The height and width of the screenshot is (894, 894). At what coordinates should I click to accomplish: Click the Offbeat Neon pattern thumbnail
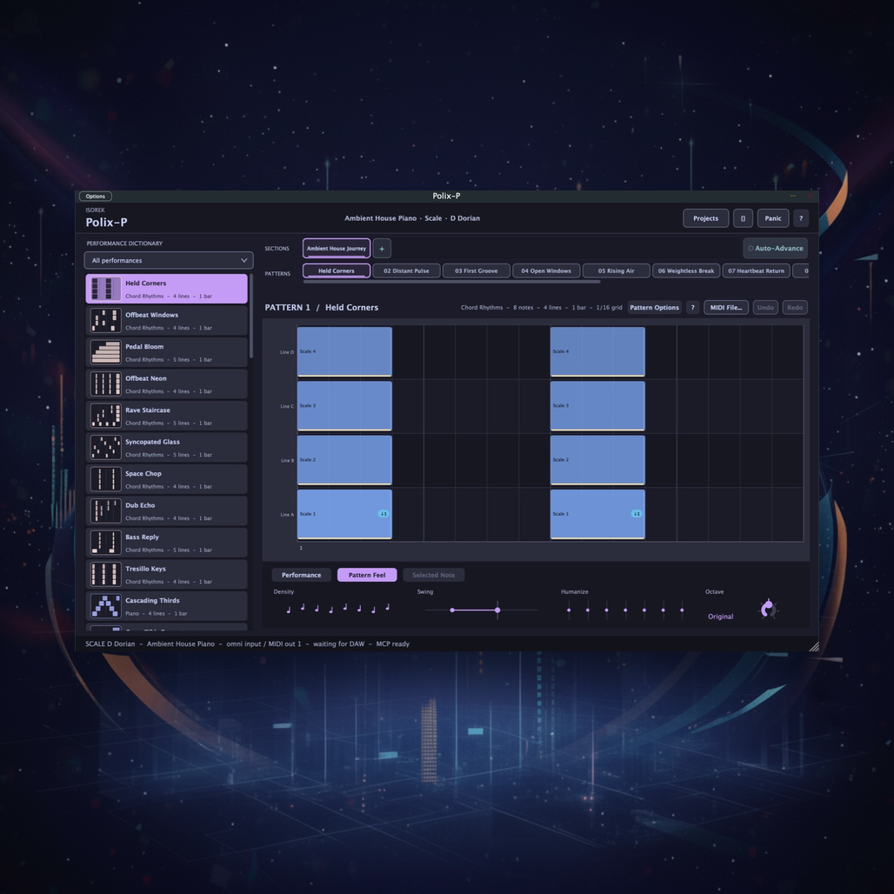coord(106,384)
